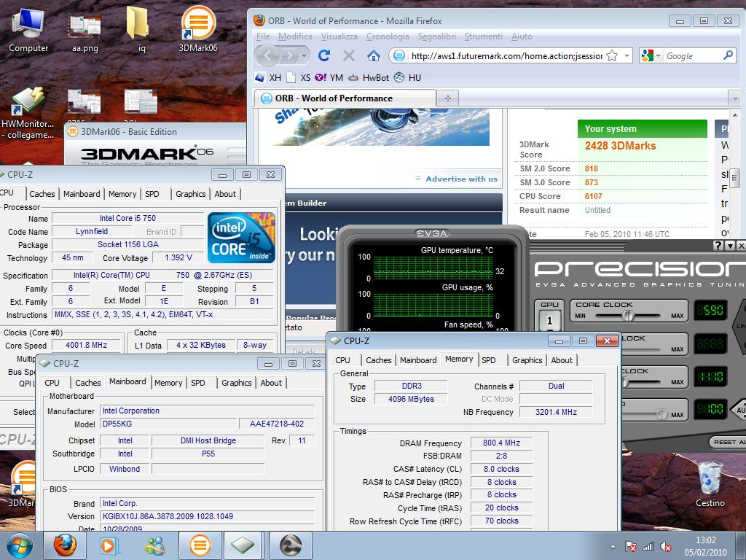Open the aa.png file on the desktop
Viewport: 746px width, 560px height.
point(85,31)
